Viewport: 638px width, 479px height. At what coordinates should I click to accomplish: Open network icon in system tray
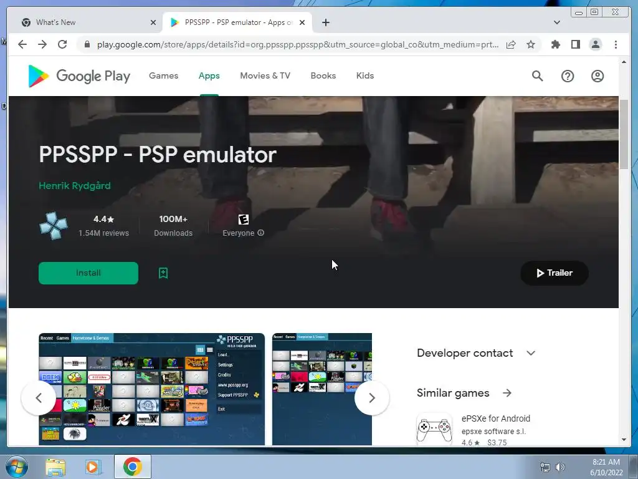[x=545, y=467]
